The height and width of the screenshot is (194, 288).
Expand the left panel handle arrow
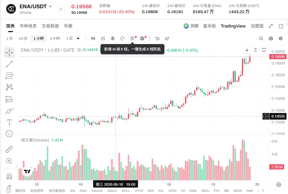(x=17, y=167)
